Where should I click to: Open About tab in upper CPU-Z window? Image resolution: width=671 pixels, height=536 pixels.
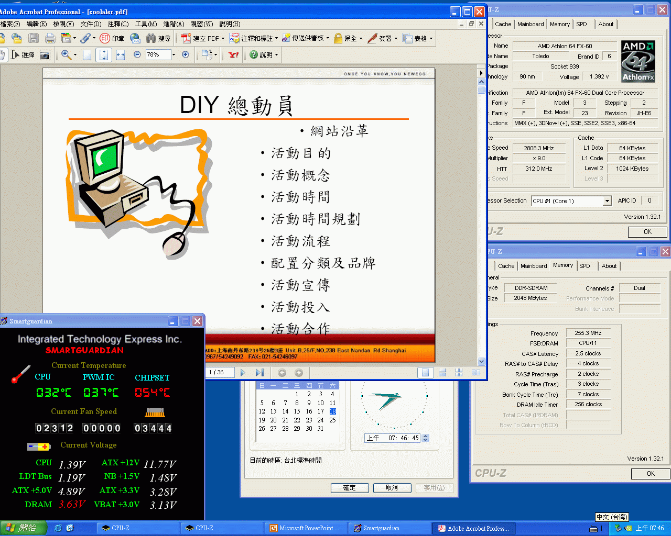click(605, 24)
